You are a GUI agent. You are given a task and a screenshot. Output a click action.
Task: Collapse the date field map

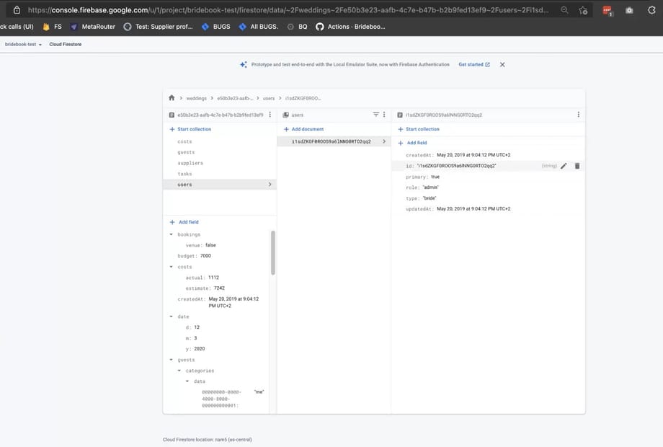click(172, 317)
